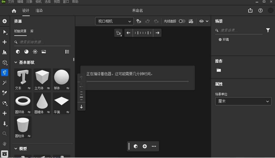Click the frame selection camera icon
This screenshot has width=275, height=158.
(118, 33)
